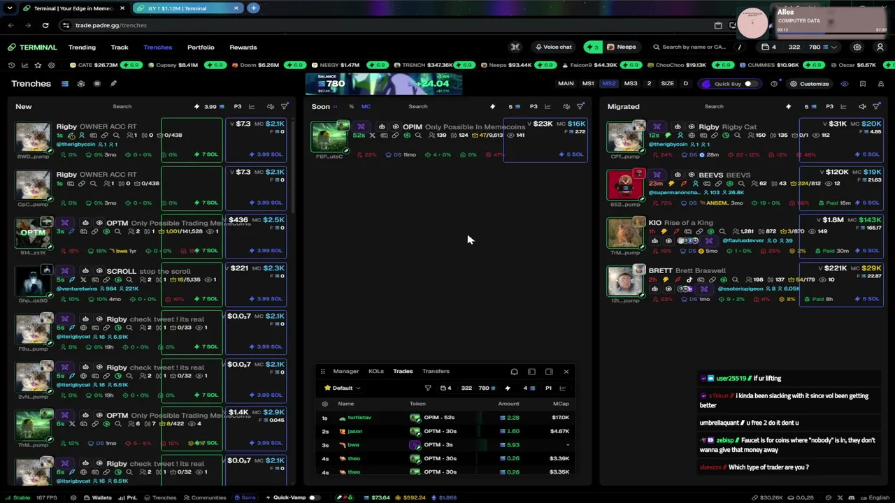The height and width of the screenshot is (503, 895).
Task: Click the lightning quick-buy icon in Migrated header
Action: pyautogui.click(x=789, y=106)
